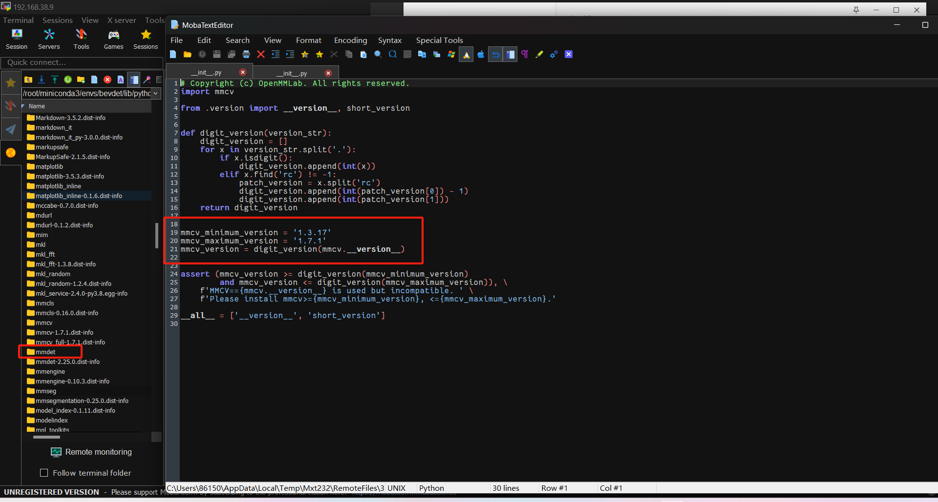Click the highlighter pen icon
Viewport: 938px width, 502px height.
click(x=539, y=54)
